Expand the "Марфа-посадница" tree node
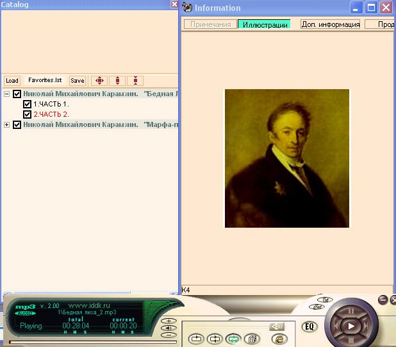 (x=7, y=124)
